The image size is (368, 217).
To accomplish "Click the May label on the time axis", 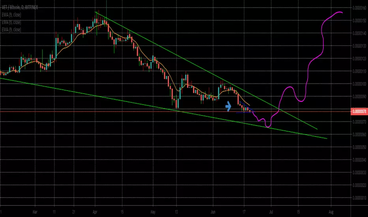I will (153, 212).
